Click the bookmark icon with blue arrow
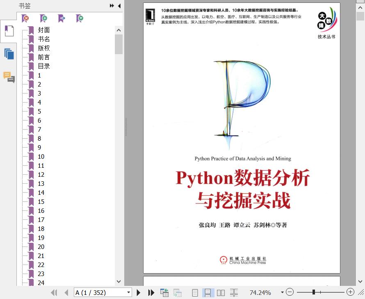 tap(62, 18)
